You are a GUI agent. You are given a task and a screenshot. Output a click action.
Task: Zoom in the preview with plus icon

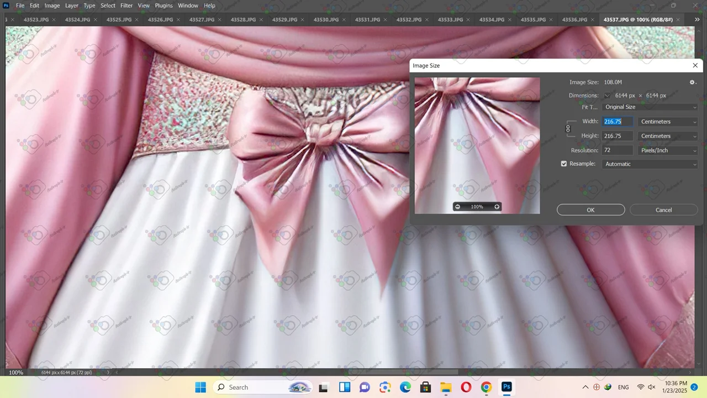pyautogui.click(x=497, y=207)
